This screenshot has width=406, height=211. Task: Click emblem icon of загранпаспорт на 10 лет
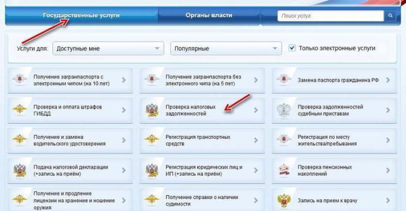click(20, 79)
